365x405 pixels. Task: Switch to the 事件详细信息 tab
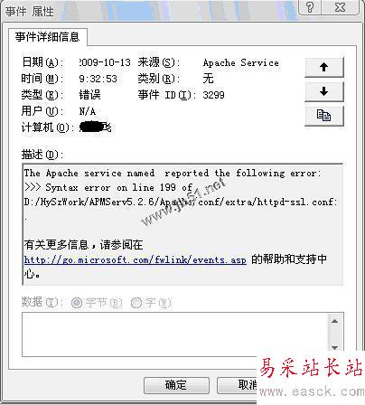[48, 37]
